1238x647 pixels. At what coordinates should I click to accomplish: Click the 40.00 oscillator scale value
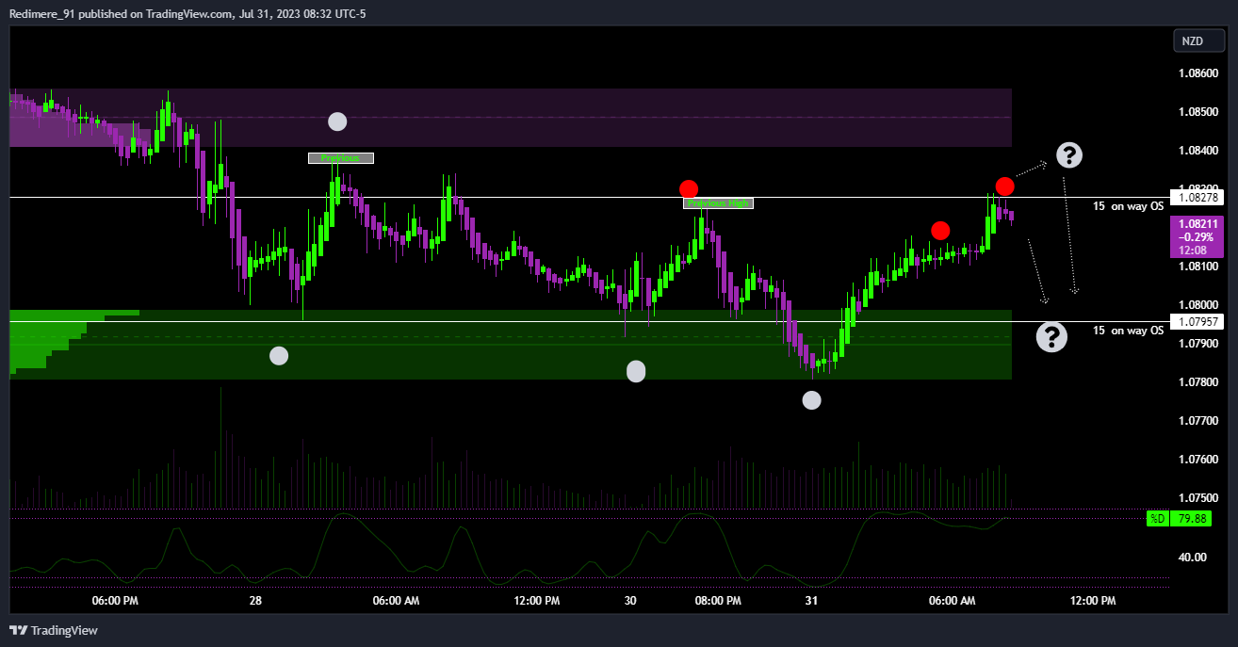coord(1193,557)
